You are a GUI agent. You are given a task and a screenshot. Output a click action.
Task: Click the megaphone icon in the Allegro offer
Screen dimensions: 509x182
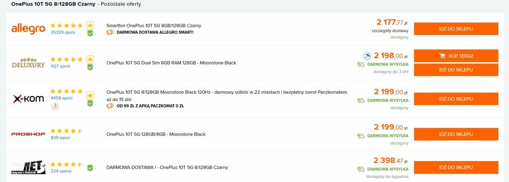tap(110, 32)
